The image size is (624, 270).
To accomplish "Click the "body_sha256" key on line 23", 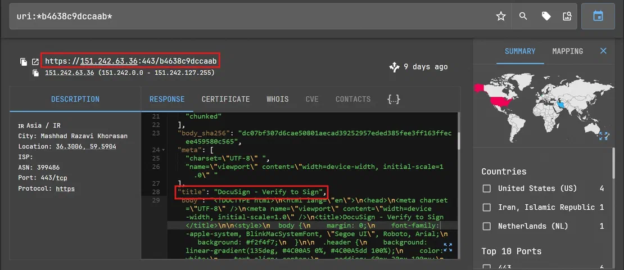I will (x=203, y=133).
